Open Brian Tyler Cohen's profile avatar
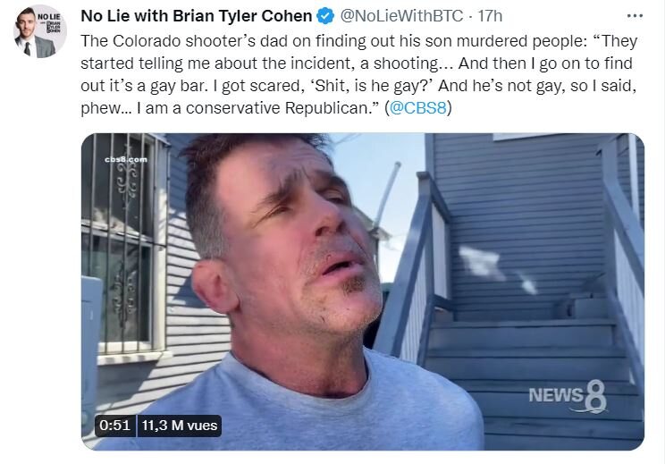The width and height of the screenshot is (665, 464). click(x=40, y=32)
